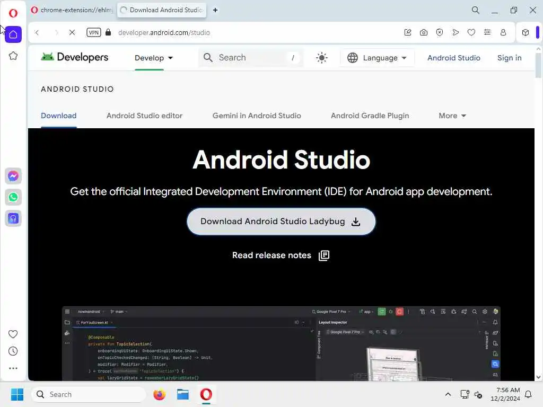The image size is (543, 407).
Task: Select the Download Android Studio tab
Action: [x=162, y=10]
